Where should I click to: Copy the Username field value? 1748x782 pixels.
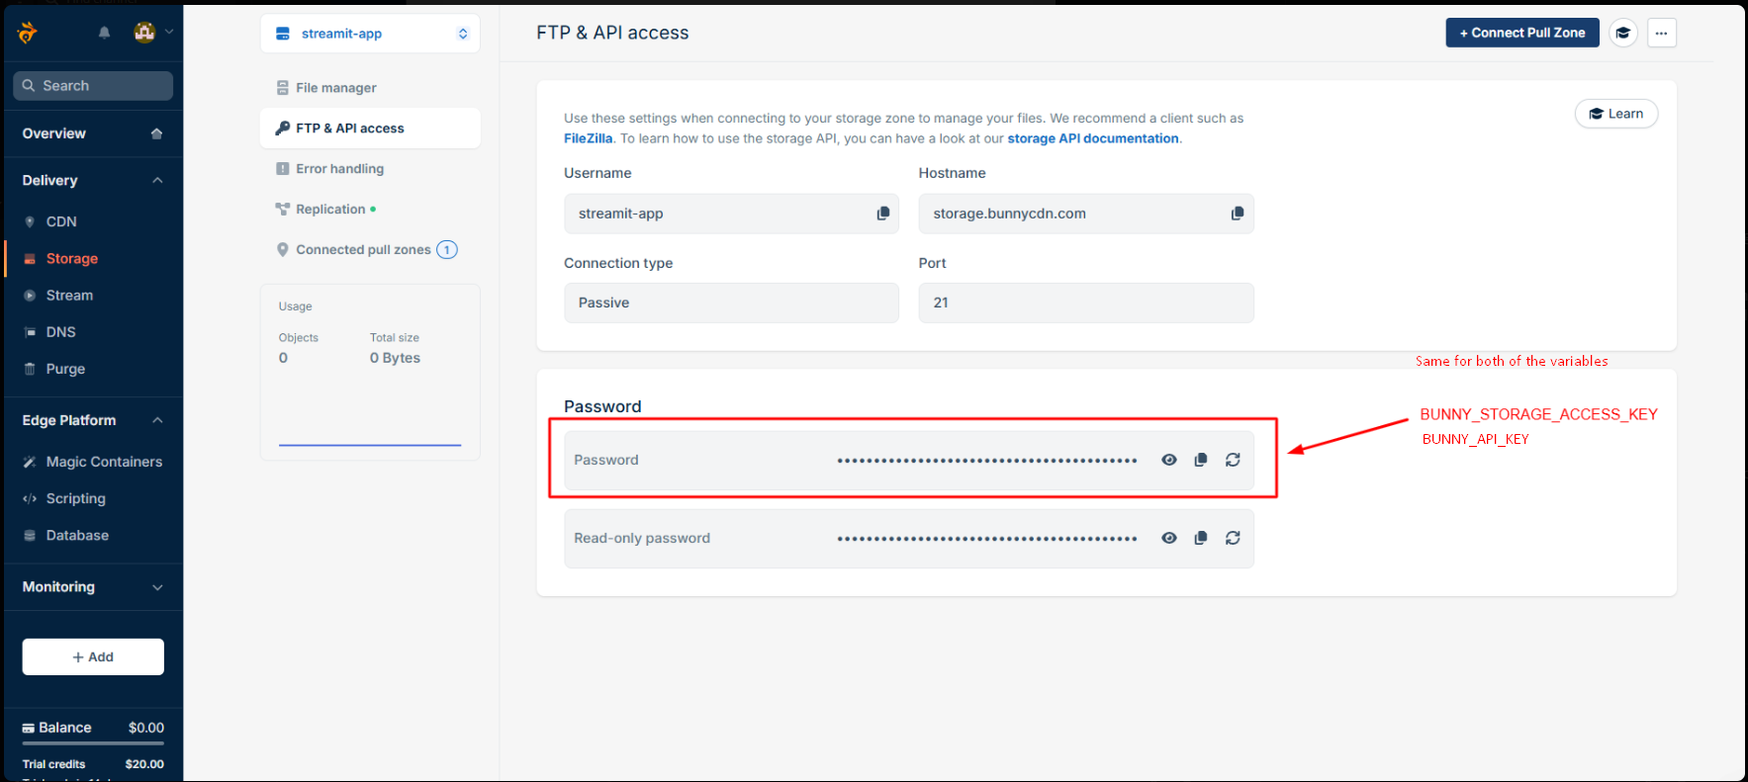coord(882,214)
